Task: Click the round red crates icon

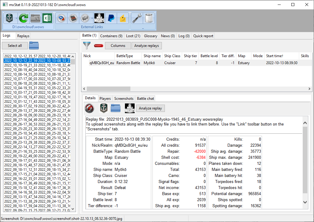Action: click(73, 18)
